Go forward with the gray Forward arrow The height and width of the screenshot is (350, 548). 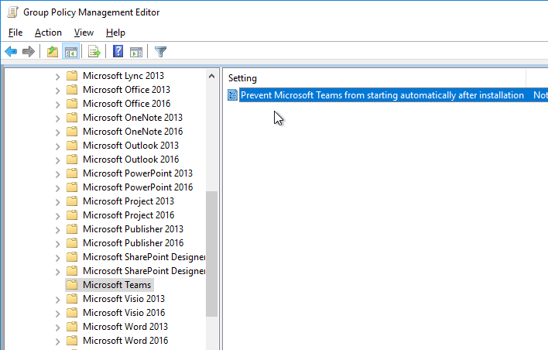pos(29,52)
